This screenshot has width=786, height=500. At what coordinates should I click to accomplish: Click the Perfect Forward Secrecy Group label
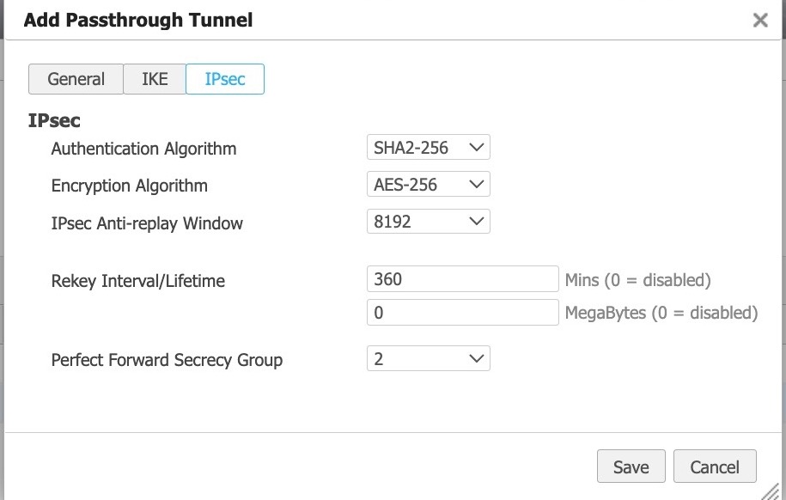[x=167, y=360]
